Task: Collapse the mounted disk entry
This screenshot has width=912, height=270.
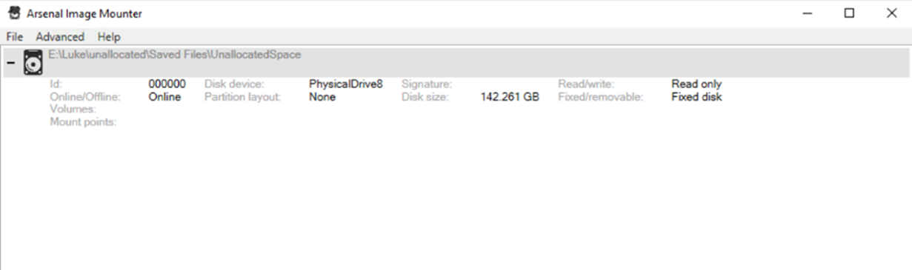Action: [x=10, y=63]
